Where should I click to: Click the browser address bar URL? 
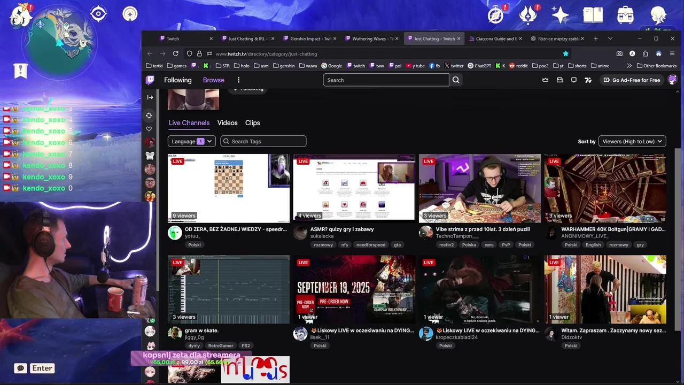pos(266,53)
